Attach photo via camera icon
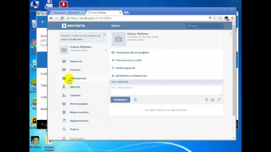 click(x=213, y=100)
